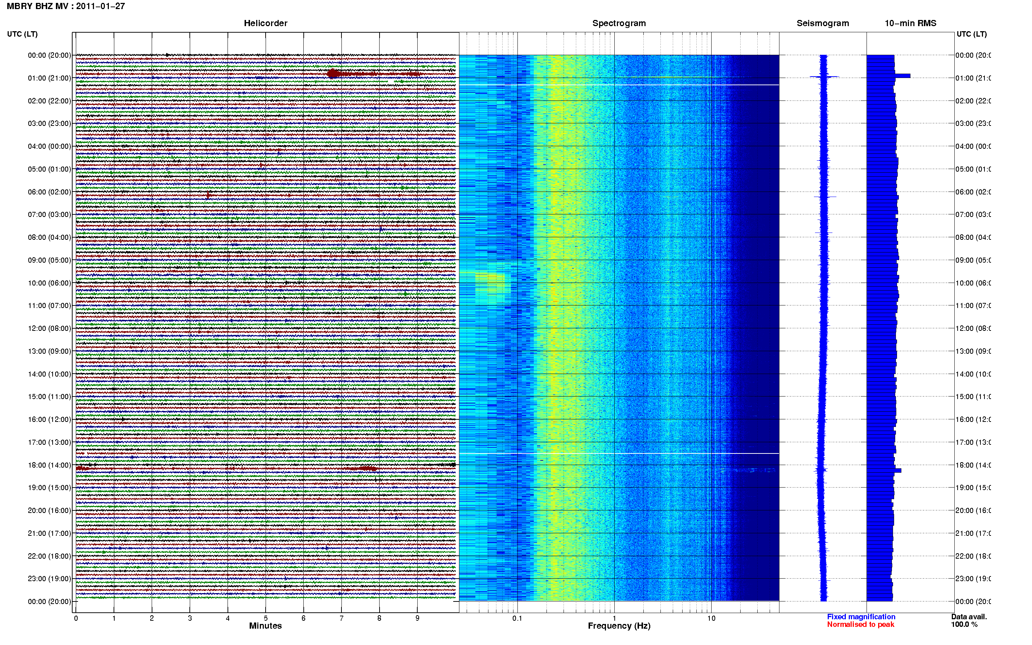Click the left '03:00 (23:00)' time label
Viewport: 1032px width, 645px height.
click(49, 123)
